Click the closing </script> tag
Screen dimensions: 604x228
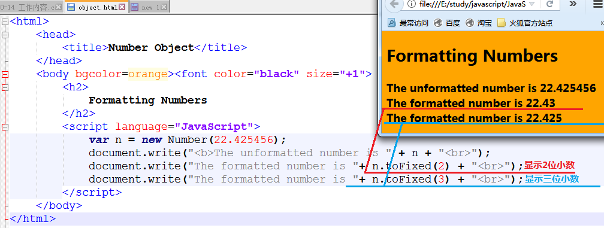[92, 192]
